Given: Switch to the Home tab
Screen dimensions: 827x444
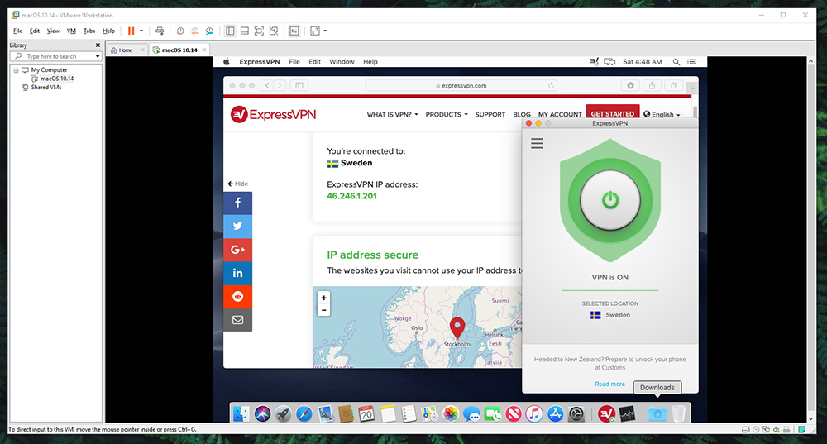Looking at the screenshot, I should click(x=126, y=50).
